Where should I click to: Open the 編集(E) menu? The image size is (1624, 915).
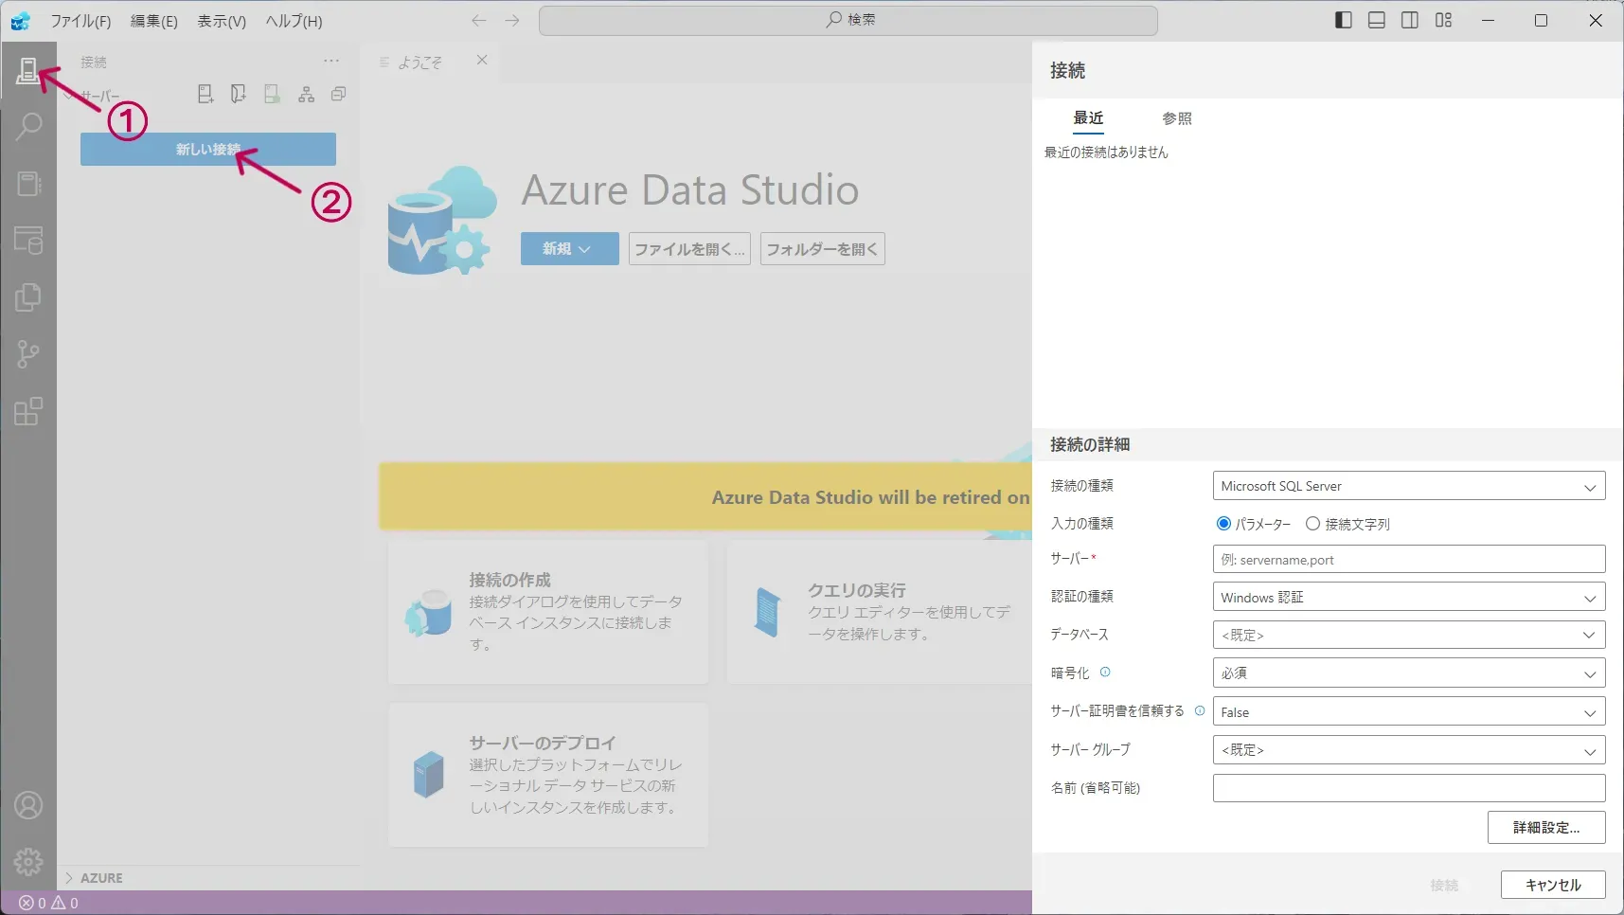[153, 21]
